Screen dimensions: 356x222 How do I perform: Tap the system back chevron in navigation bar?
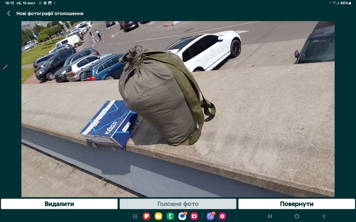(324, 216)
